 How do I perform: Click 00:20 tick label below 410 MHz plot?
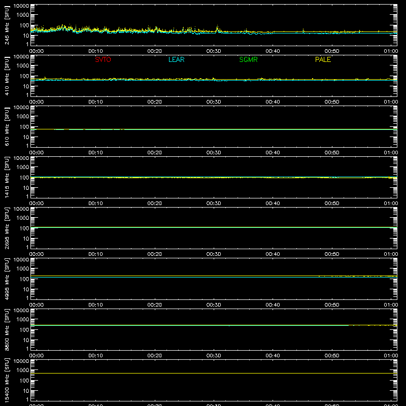click(x=155, y=102)
